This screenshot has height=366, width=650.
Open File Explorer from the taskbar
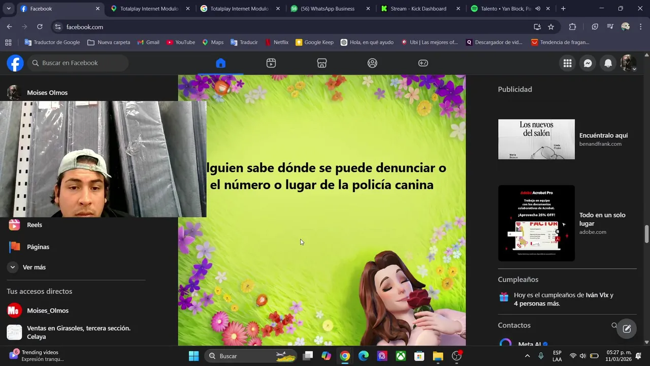pos(438,356)
